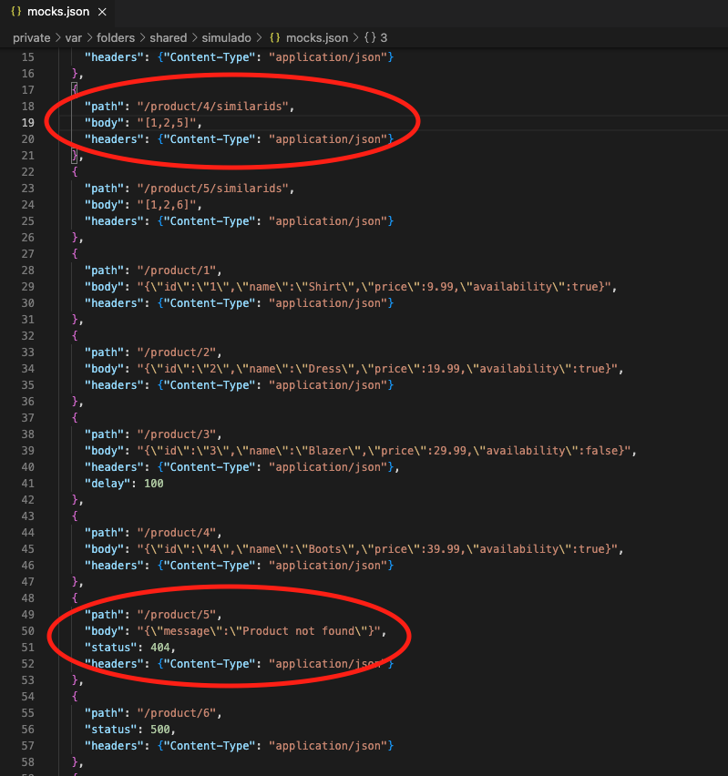Screen dimensions: 728x776
Task: Click line number 19 in the gutter
Action: (x=27, y=123)
